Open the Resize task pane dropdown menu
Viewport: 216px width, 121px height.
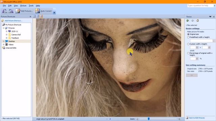(x=210, y=16)
